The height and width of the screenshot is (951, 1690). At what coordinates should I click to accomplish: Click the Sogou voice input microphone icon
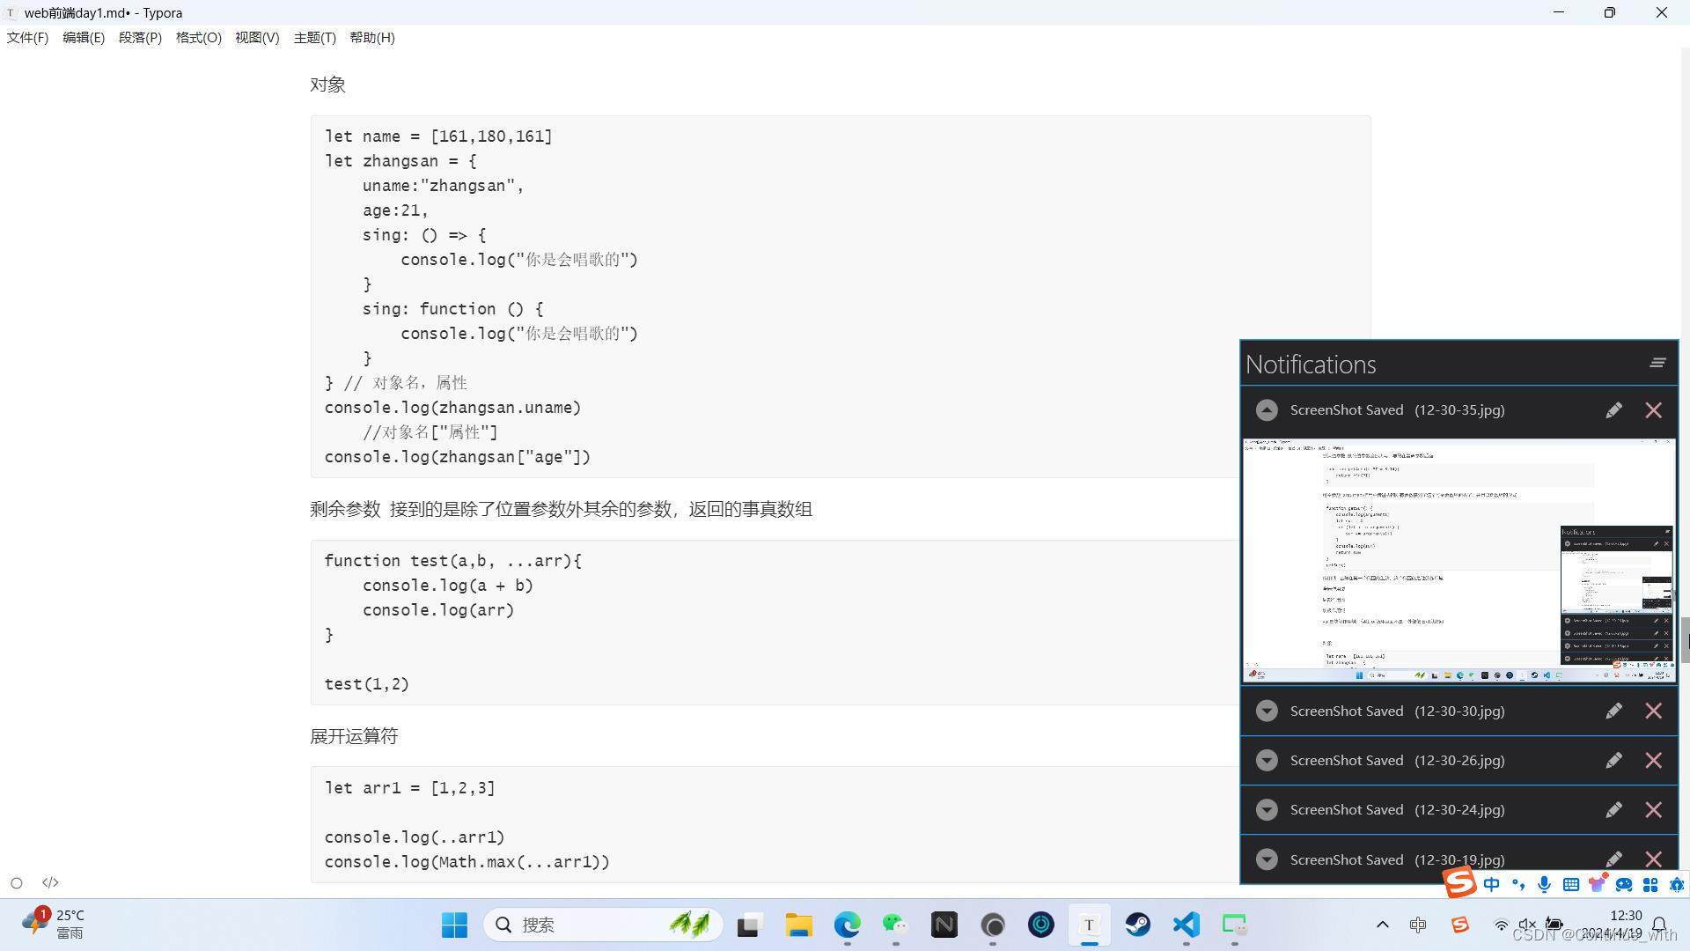(1544, 884)
